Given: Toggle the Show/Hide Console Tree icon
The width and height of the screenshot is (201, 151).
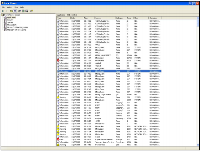Looking at the screenshot, I should click(x=15, y=11).
